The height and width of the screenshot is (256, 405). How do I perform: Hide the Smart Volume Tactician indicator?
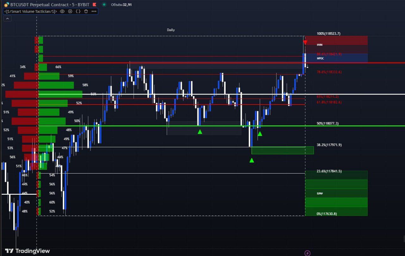62,11
